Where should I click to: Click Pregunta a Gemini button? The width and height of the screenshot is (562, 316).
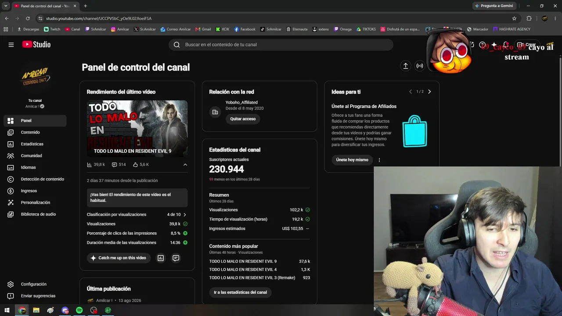pyautogui.click(x=494, y=6)
